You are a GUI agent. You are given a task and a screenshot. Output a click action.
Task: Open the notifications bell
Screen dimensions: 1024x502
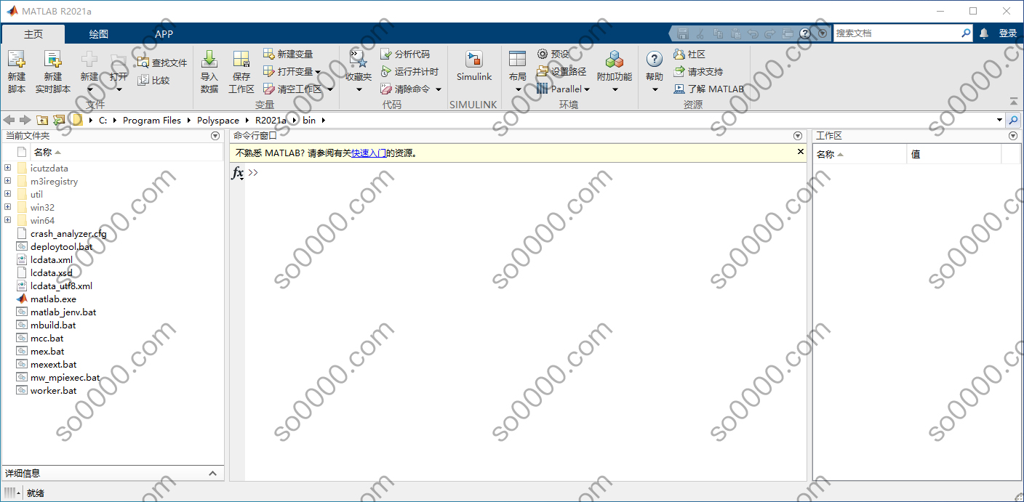(x=984, y=33)
